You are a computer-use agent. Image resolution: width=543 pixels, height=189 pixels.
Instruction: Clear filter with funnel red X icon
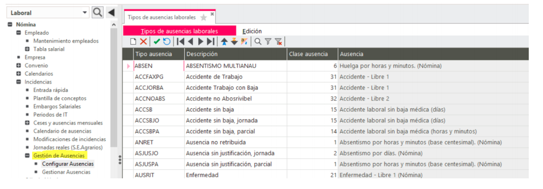pyautogui.click(x=278, y=42)
